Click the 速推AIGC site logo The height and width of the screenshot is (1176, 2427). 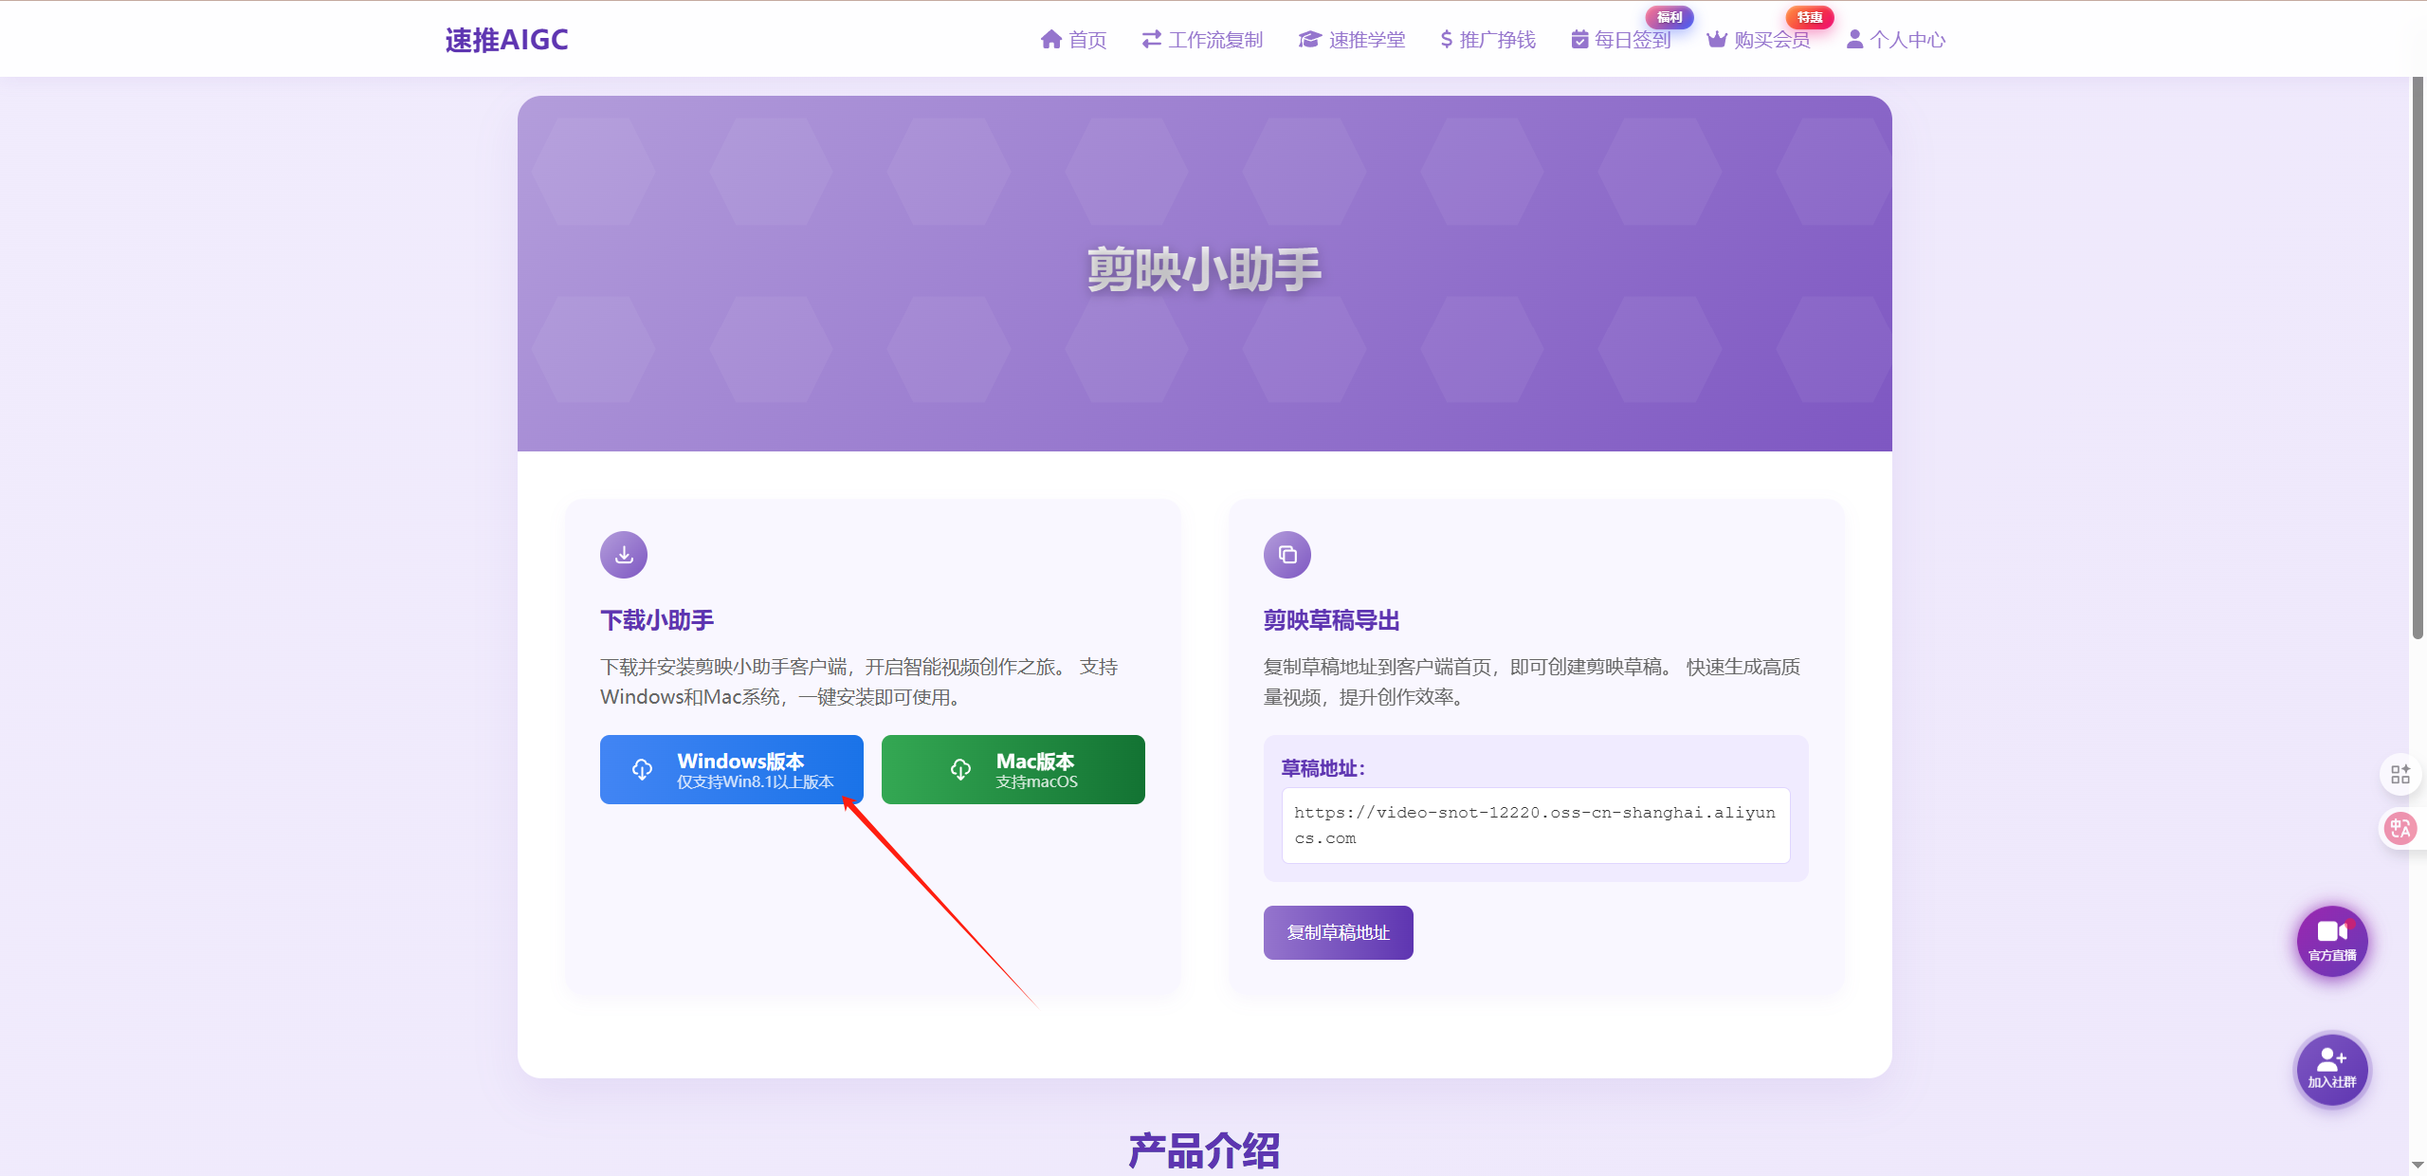506,40
